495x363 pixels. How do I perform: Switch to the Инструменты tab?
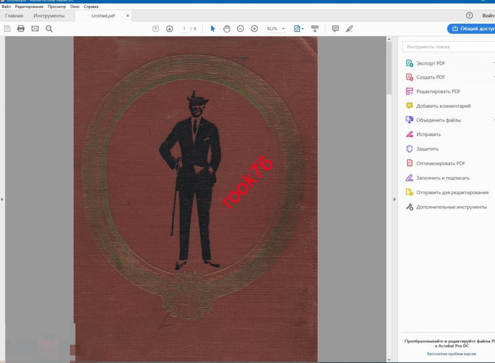(49, 15)
